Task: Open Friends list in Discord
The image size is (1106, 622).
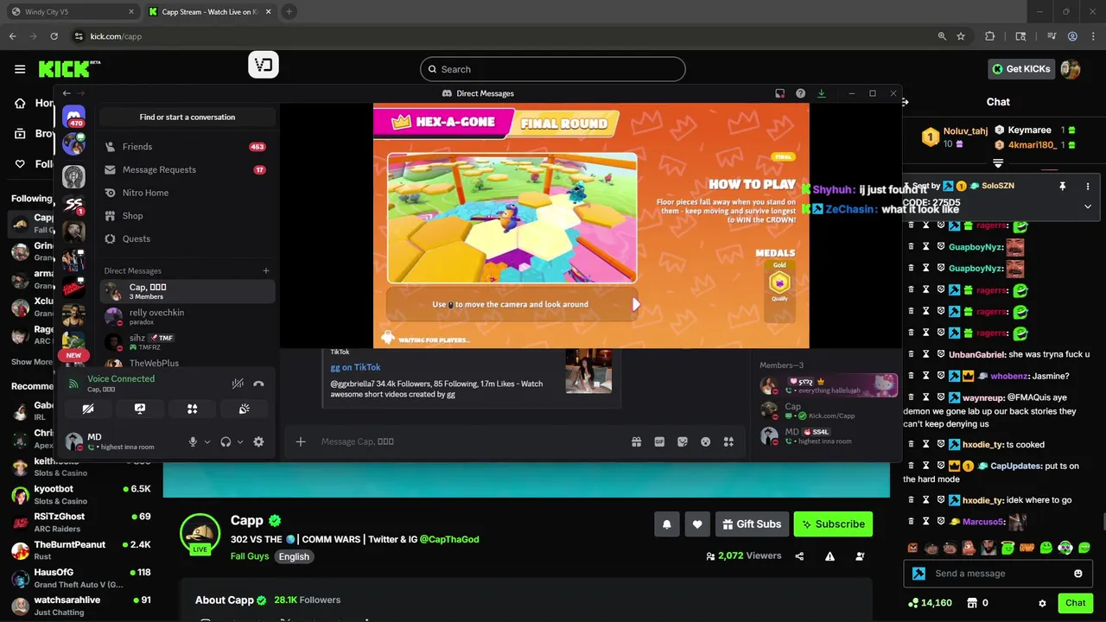Action: coord(187,147)
